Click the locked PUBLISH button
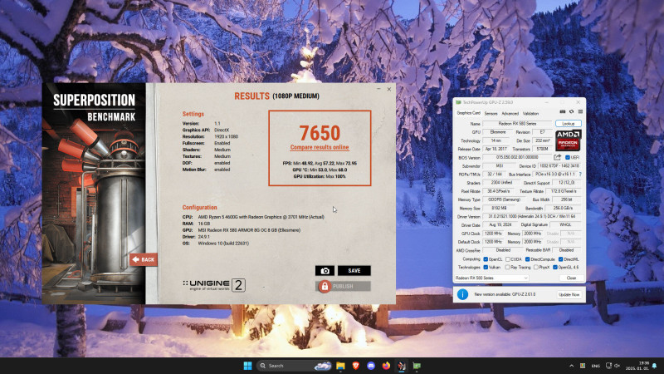The width and height of the screenshot is (664, 374). pyautogui.click(x=343, y=286)
